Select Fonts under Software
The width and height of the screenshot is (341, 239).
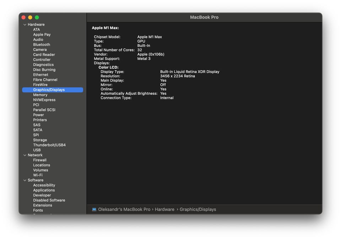click(x=38, y=210)
